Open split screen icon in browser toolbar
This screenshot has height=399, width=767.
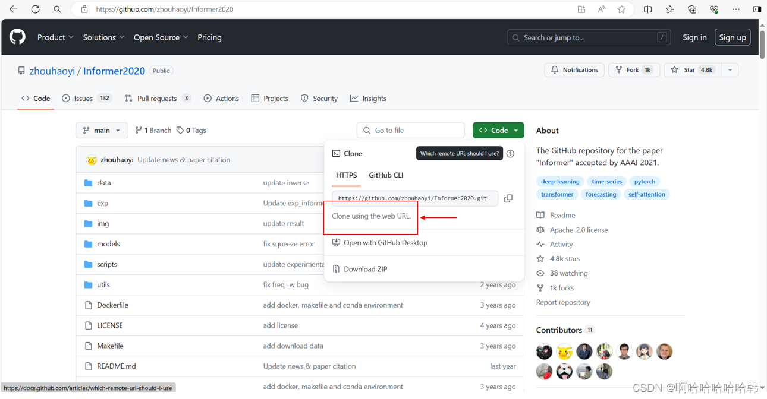tap(647, 9)
